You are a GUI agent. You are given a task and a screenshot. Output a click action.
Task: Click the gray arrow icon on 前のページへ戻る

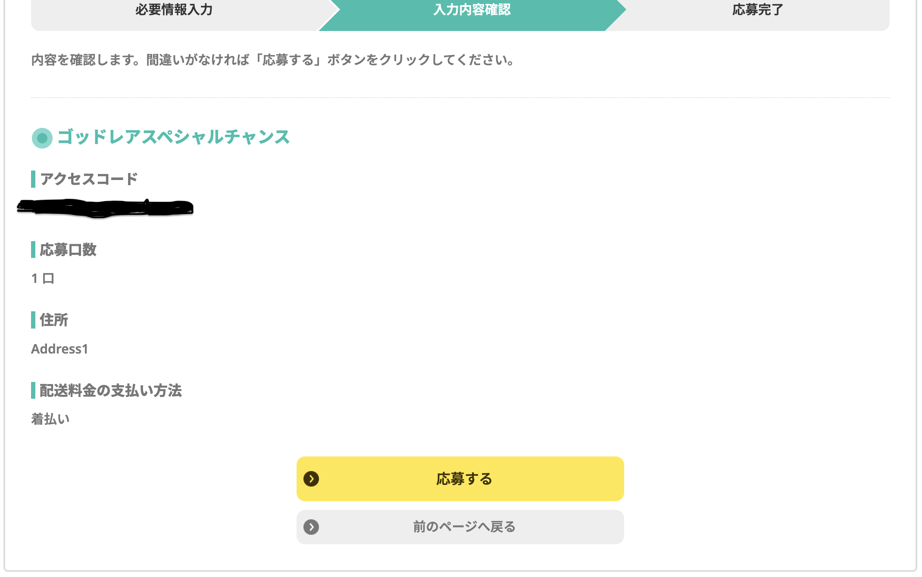click(x=311, y=527)
